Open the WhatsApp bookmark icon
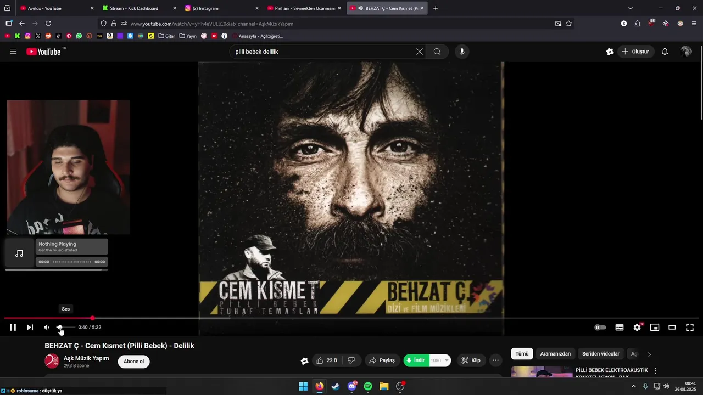This screenshot has width=703, height=395. point(79,36)
